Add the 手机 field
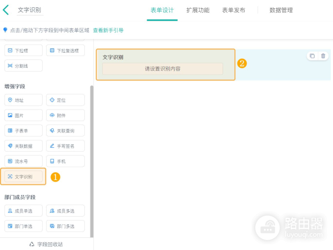The image size is (333, 250). pyautogui.click(x=65, y=161)
